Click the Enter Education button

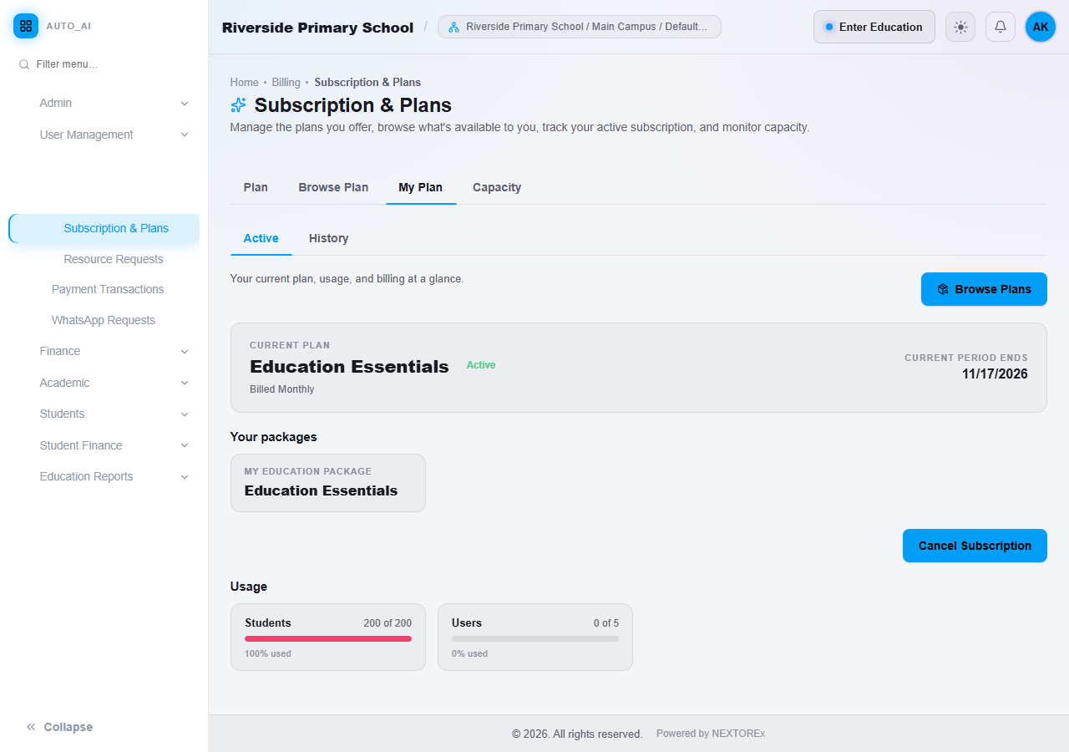tap(874, 27)
